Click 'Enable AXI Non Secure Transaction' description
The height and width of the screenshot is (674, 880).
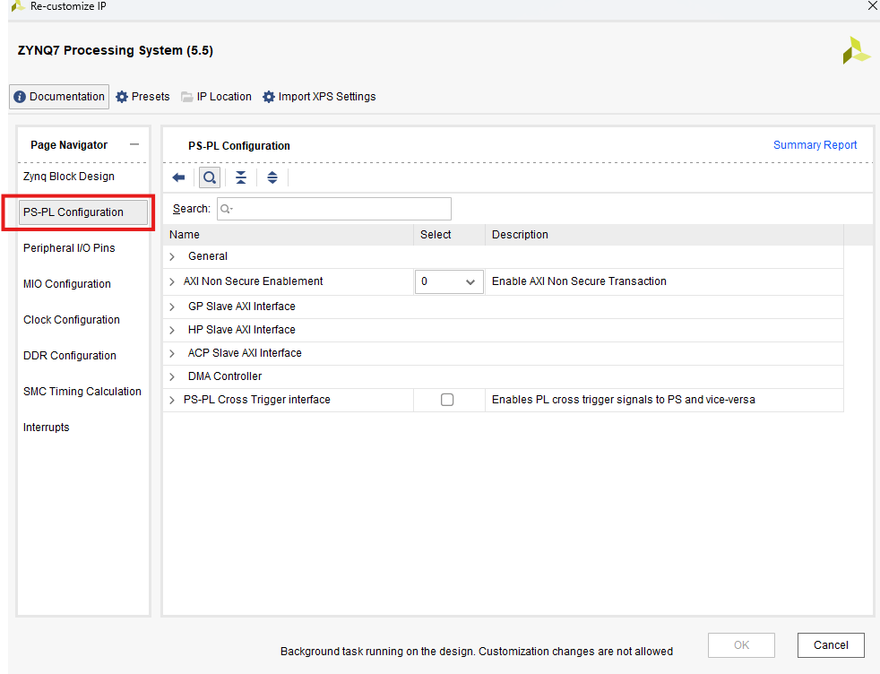point(579,281)
